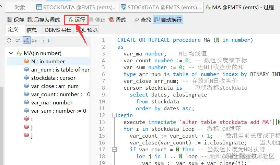280x165 pixels.
Task: Open 查找 find in editor
Action: click(143, 20)
